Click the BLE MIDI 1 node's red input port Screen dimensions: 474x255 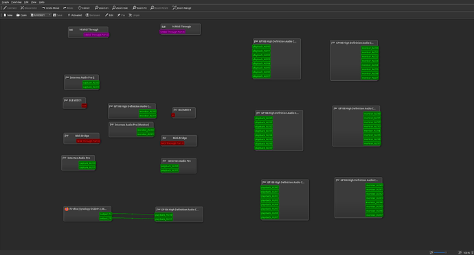tap(173, 115)
